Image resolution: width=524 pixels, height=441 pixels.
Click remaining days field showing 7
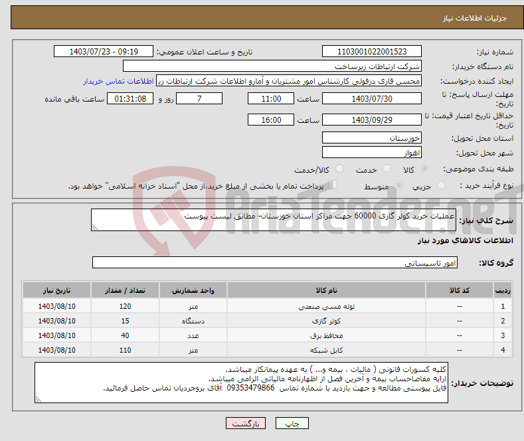click(x=199, y=98)
